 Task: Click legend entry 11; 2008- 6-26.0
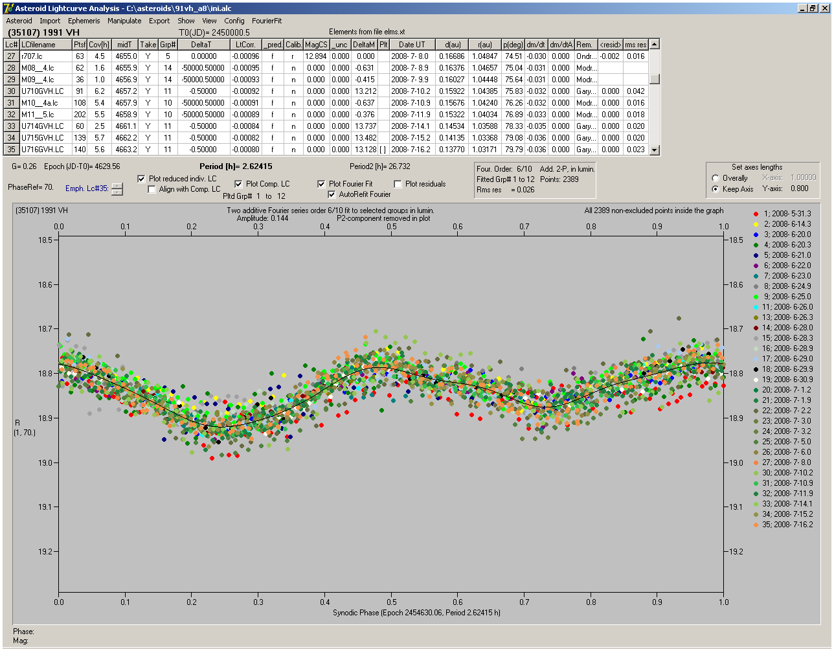click(x=787, y=307)
